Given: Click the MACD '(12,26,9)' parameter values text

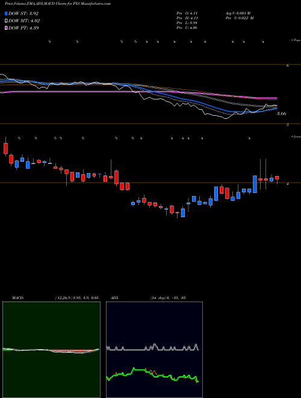Looking at the screenshot, I should coord(76,298).
